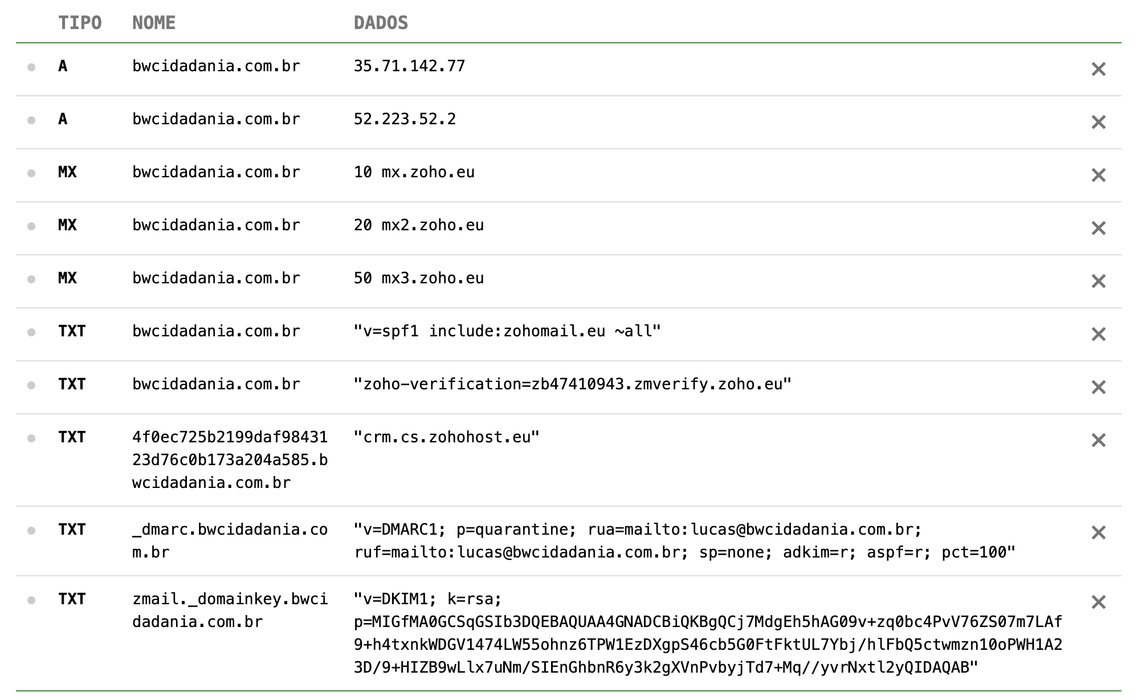Image resolution: width=1142 pixels, height=700 pixels.
Task: Click the DADOS column header
Action: [381, 23]
